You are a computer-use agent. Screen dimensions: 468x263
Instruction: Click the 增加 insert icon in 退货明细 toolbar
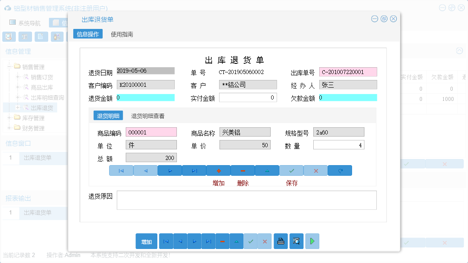pos(218,170)
